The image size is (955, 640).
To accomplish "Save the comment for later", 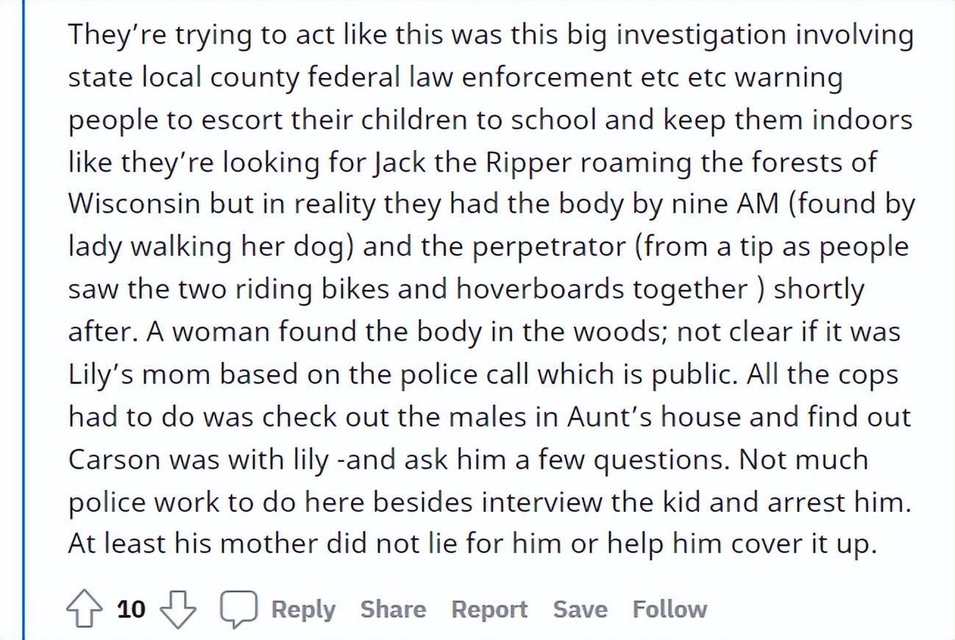I will coord(580,609).
